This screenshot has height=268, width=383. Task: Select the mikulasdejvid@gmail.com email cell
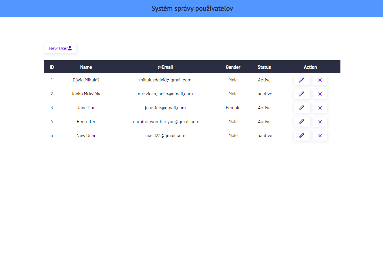(165, 80)
